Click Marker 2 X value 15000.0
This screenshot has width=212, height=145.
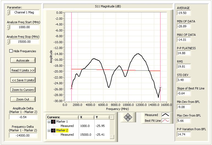coord(86,135)
